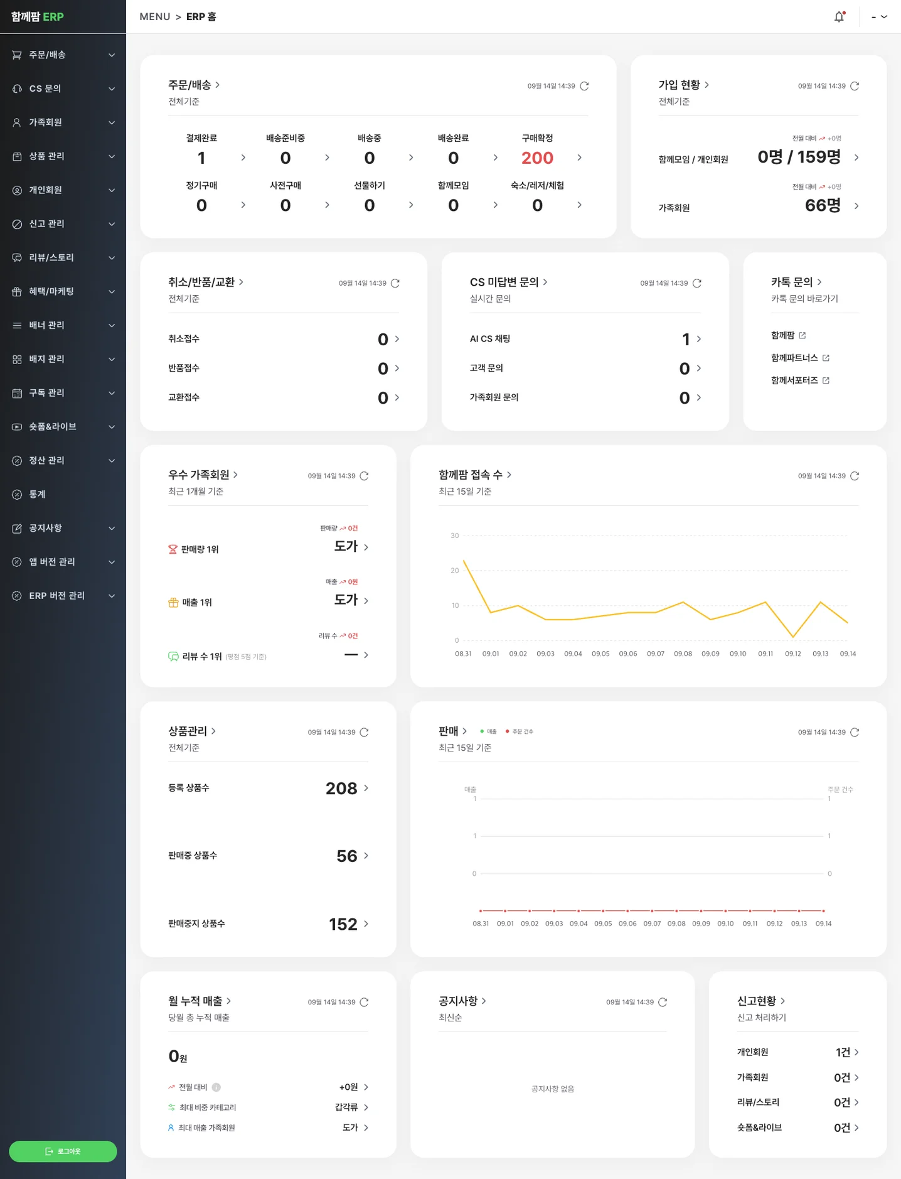Open 등록 상품수 208 row

click(269, 789)
